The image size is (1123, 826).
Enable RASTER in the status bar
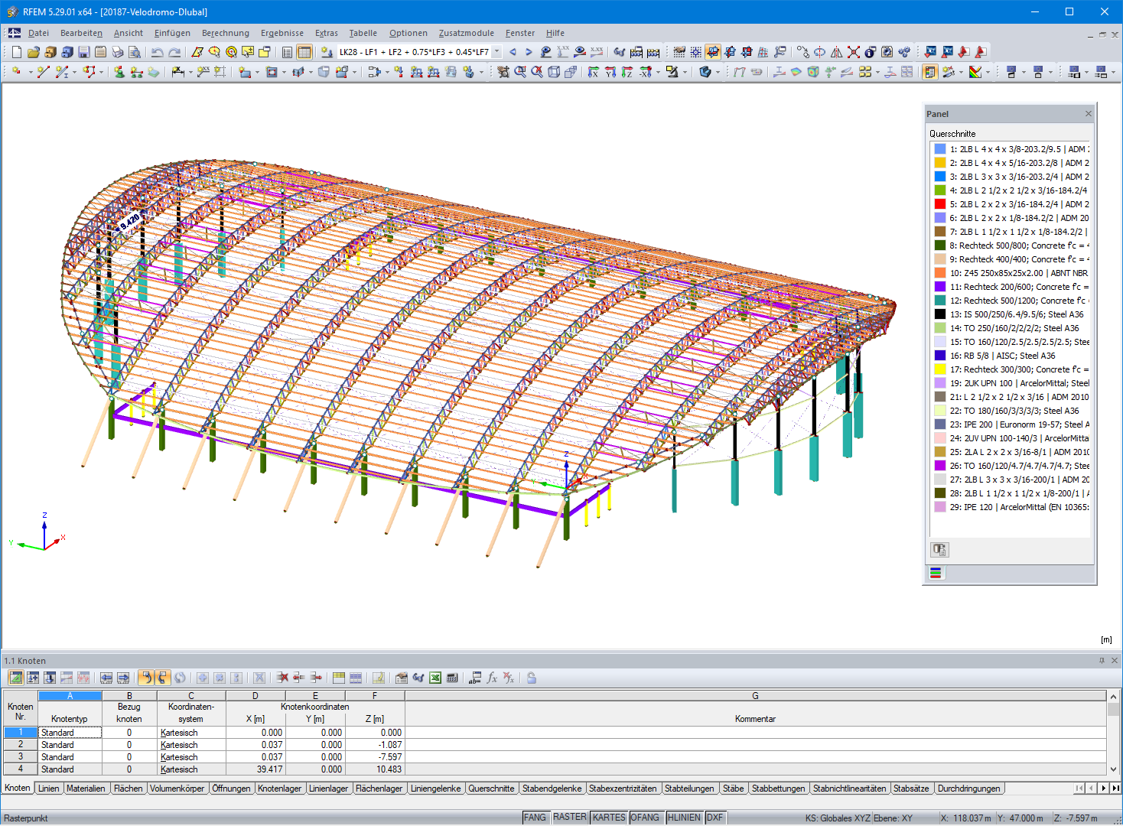[569, 817]
